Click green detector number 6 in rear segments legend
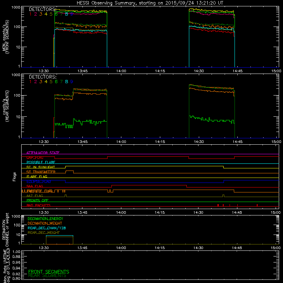This screenshot has height=283, width=283. pos(56,82)
